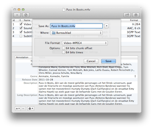153x129 pixels.
Task: Uncheck the enabled Subtitle track 3
Action: tap(21, 32)
